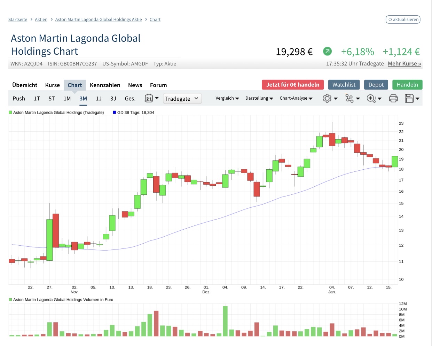432x346 pixels.
Task: Select the 1T time range
Action: coord(37,99)
